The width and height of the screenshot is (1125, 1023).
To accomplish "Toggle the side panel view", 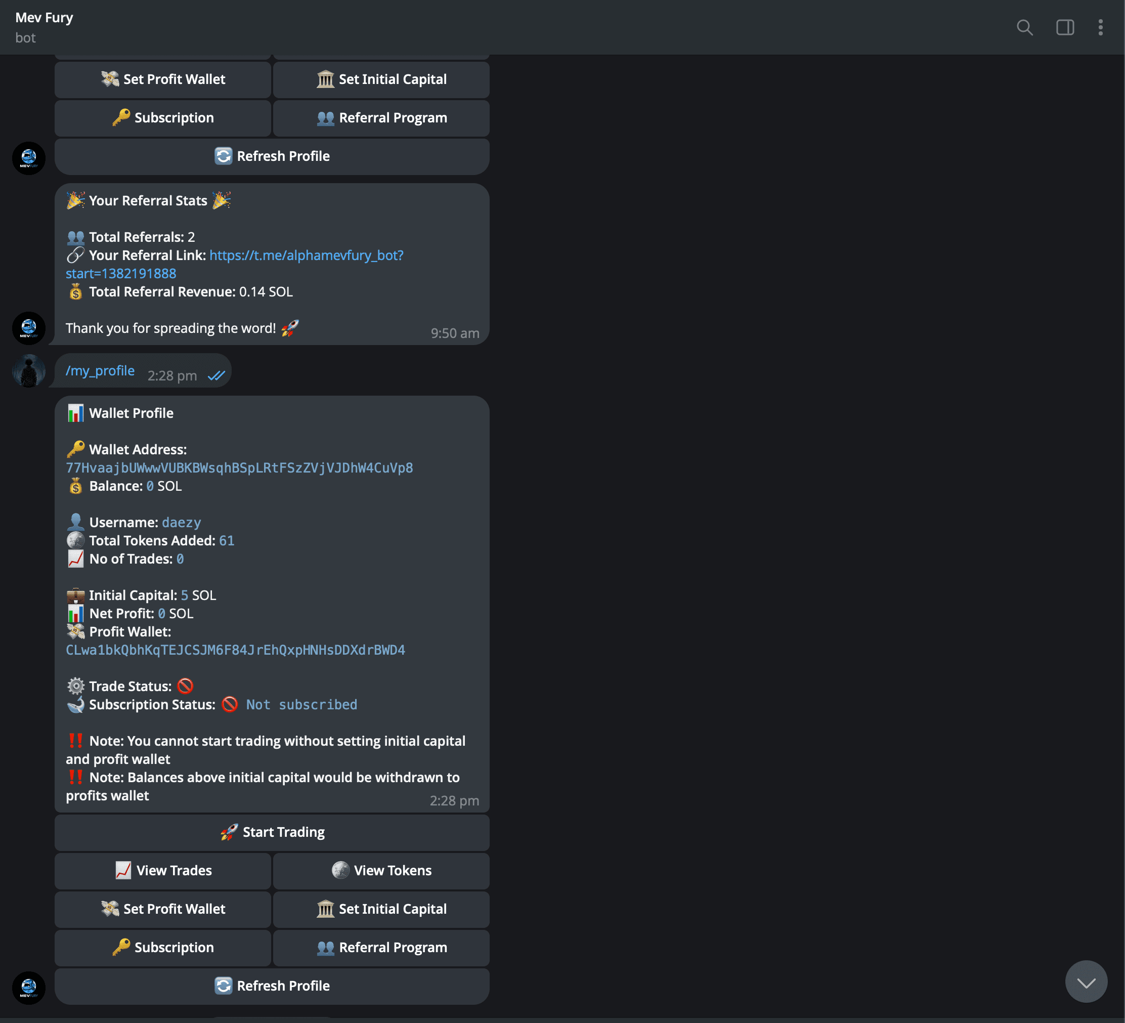I will [x=1064, y=27].
